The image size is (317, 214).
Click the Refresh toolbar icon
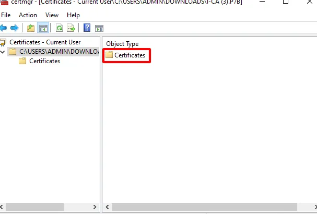pos(59,28)
